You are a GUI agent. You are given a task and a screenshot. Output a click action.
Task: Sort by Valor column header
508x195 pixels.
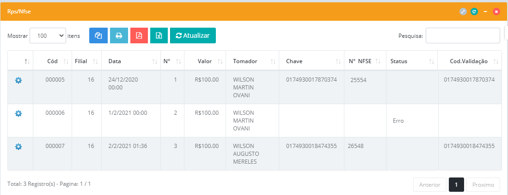point(204,61)
